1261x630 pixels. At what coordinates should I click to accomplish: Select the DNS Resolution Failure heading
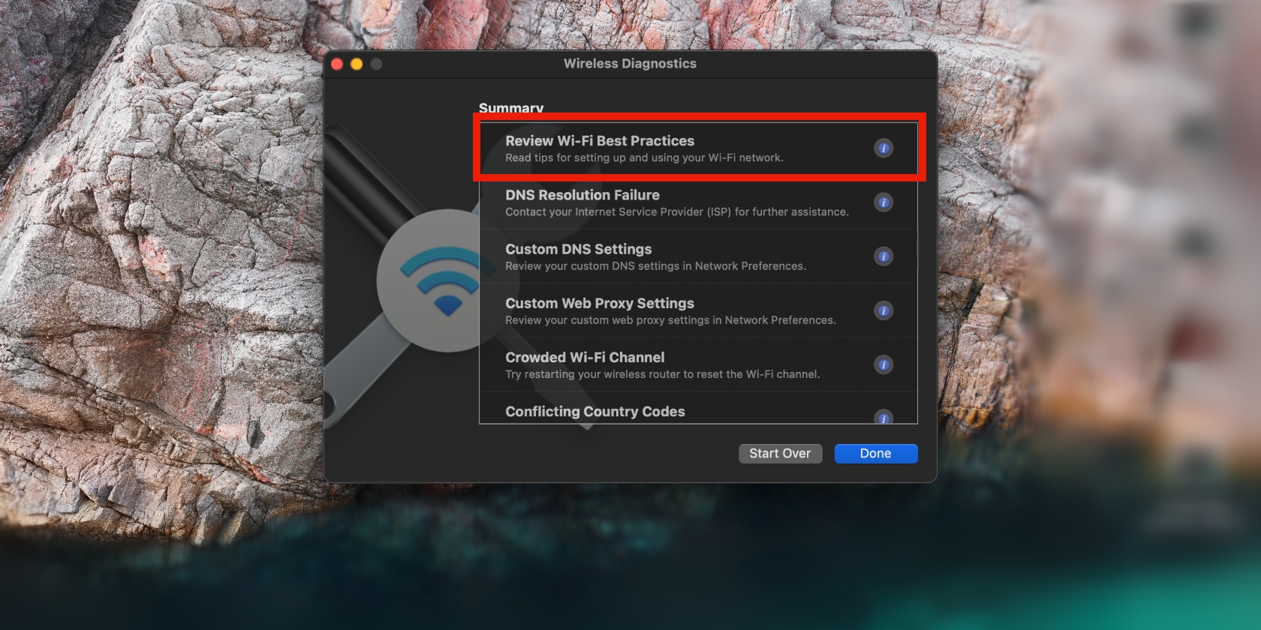point(582,195)
